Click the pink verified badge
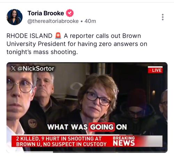This screenshot has height=158, width=174. coord(70,13)
